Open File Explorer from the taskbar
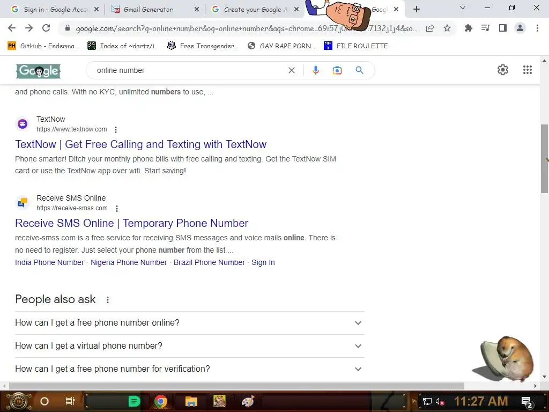Viewport: 549px width, 412px height. (x=191, y=401)
